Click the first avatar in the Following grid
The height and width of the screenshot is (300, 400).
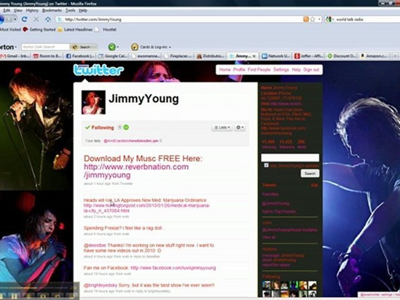coord(267,285)
